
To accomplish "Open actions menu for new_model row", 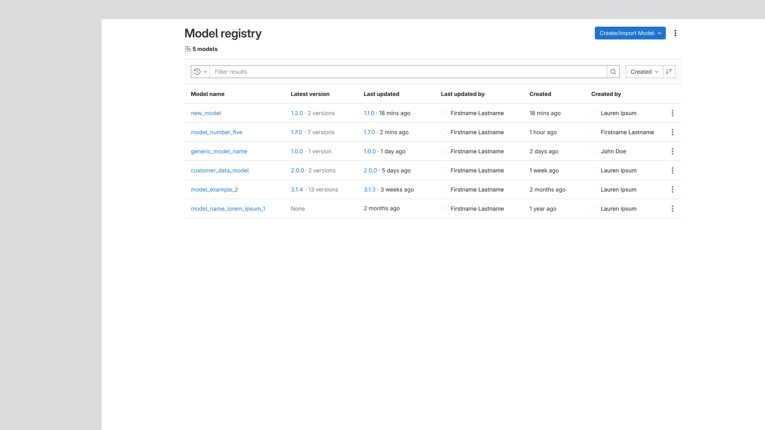I will [672, 113].
